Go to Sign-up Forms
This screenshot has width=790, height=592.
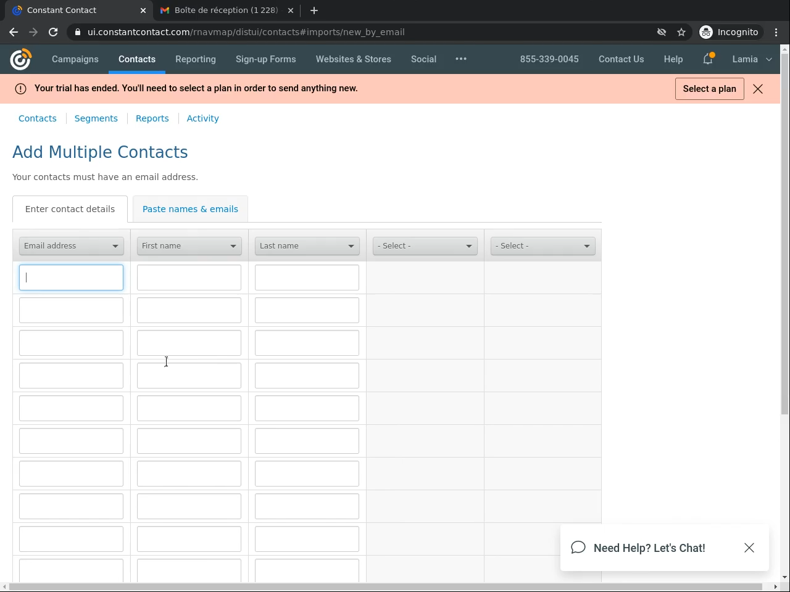click(x=266, y=59)
